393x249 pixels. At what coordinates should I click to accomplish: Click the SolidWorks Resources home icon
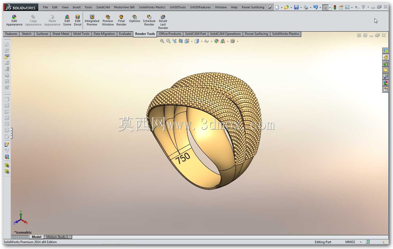point(386,57)
